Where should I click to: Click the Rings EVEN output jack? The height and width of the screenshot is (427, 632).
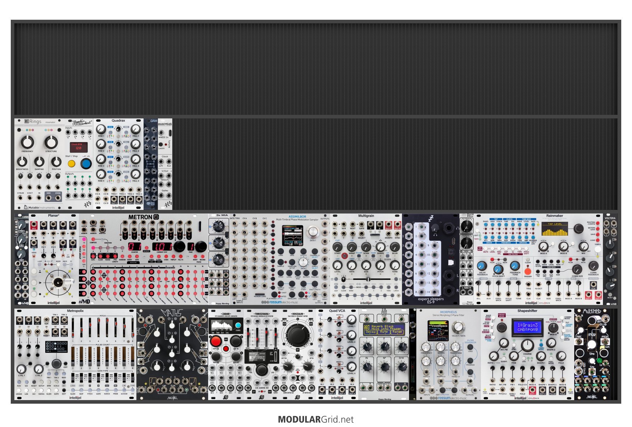pyautogui.click(x=58, y=197)
